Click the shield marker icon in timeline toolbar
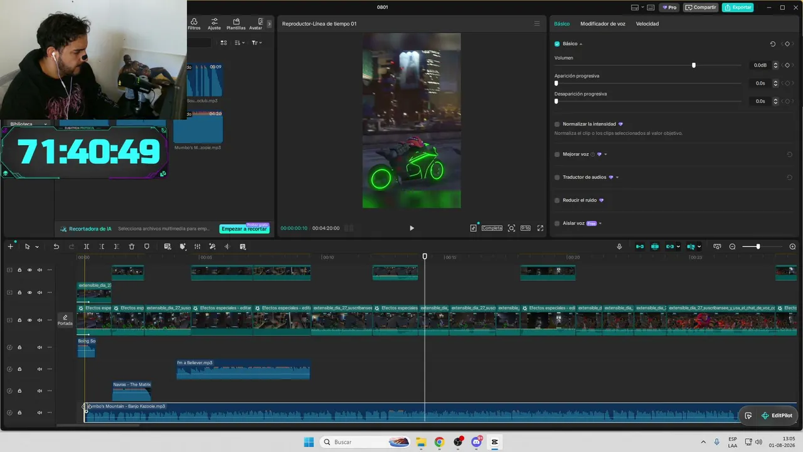The height and width of the screenshot is (452, 803). coord(147,247)
